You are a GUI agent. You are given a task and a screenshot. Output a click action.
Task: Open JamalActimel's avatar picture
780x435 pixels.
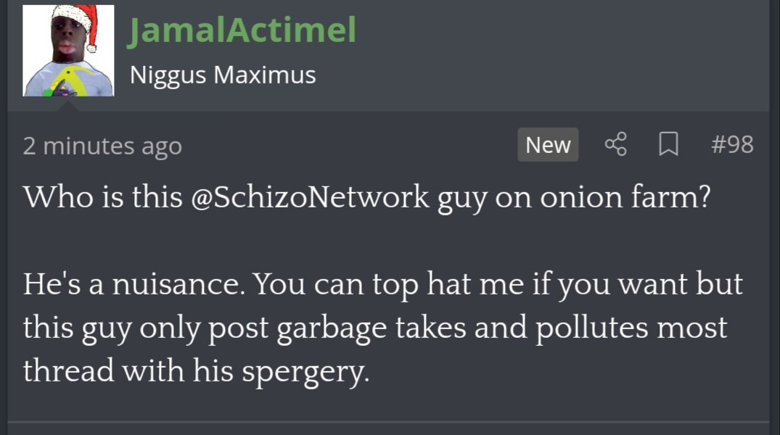[68, 51]
